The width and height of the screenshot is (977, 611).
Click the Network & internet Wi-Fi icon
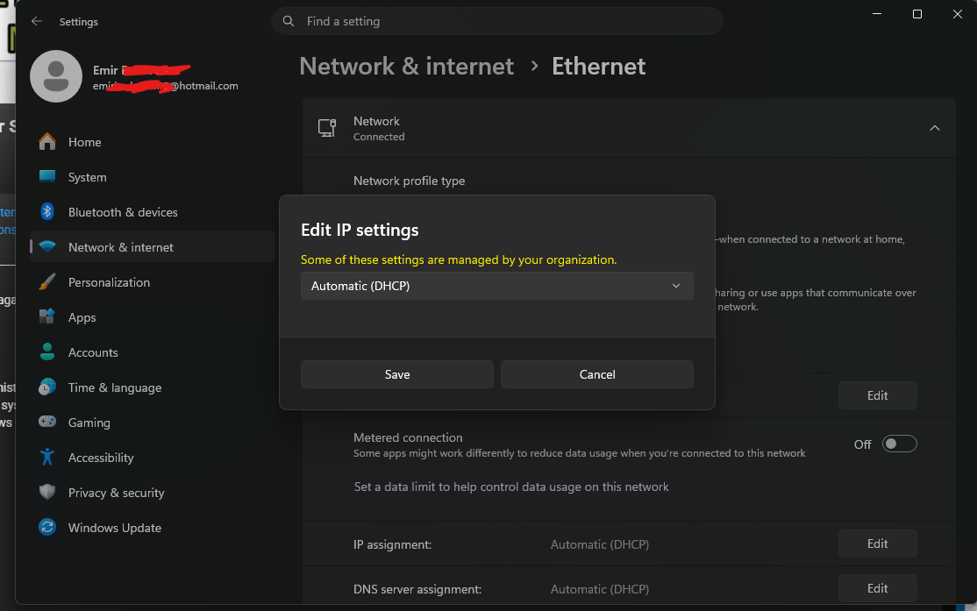click(47, 246)
